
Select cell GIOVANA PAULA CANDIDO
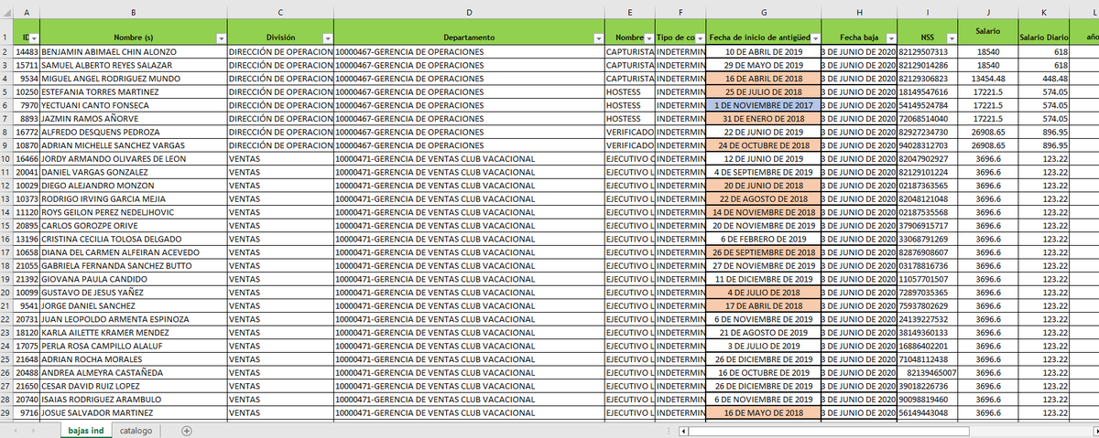pos(134,280)
